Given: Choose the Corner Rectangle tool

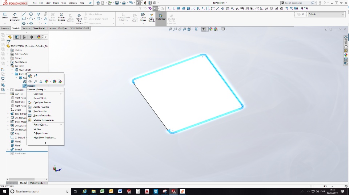Looking at the screenshot, I should (24, 19).
